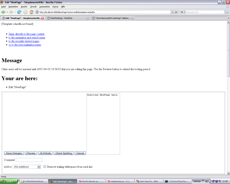Screen dimensions: 230x184
Task: Open Paint Shop Pro from taskbar
Action: [149, 181]
